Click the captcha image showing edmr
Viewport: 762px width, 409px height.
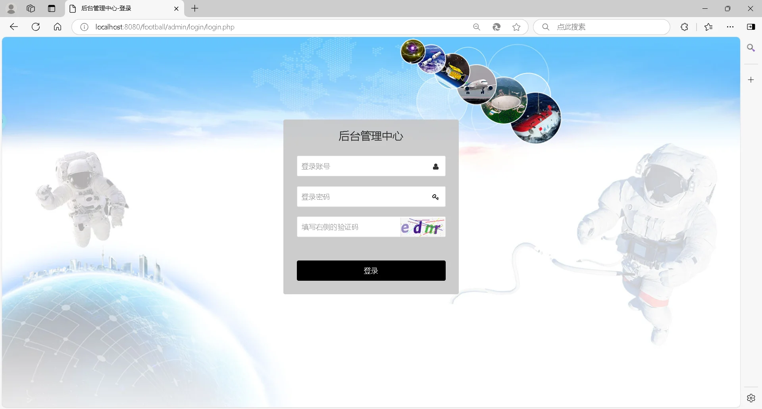tap(422, 227)
